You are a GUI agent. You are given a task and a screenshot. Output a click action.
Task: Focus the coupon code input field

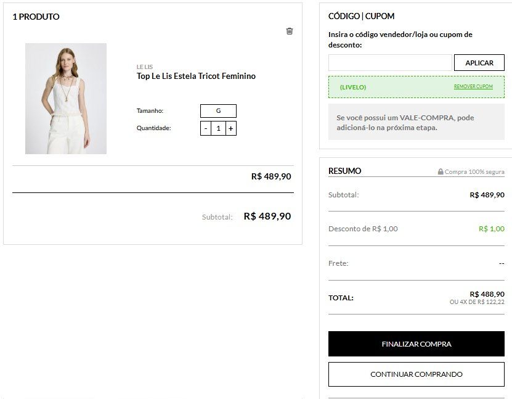point(390,63)
